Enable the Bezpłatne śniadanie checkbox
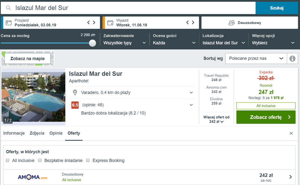The image size is (300, 185). click(40, 160)
